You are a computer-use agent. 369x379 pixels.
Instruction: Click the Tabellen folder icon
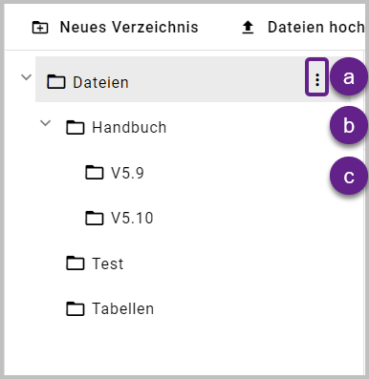click(x=76, y=308)
